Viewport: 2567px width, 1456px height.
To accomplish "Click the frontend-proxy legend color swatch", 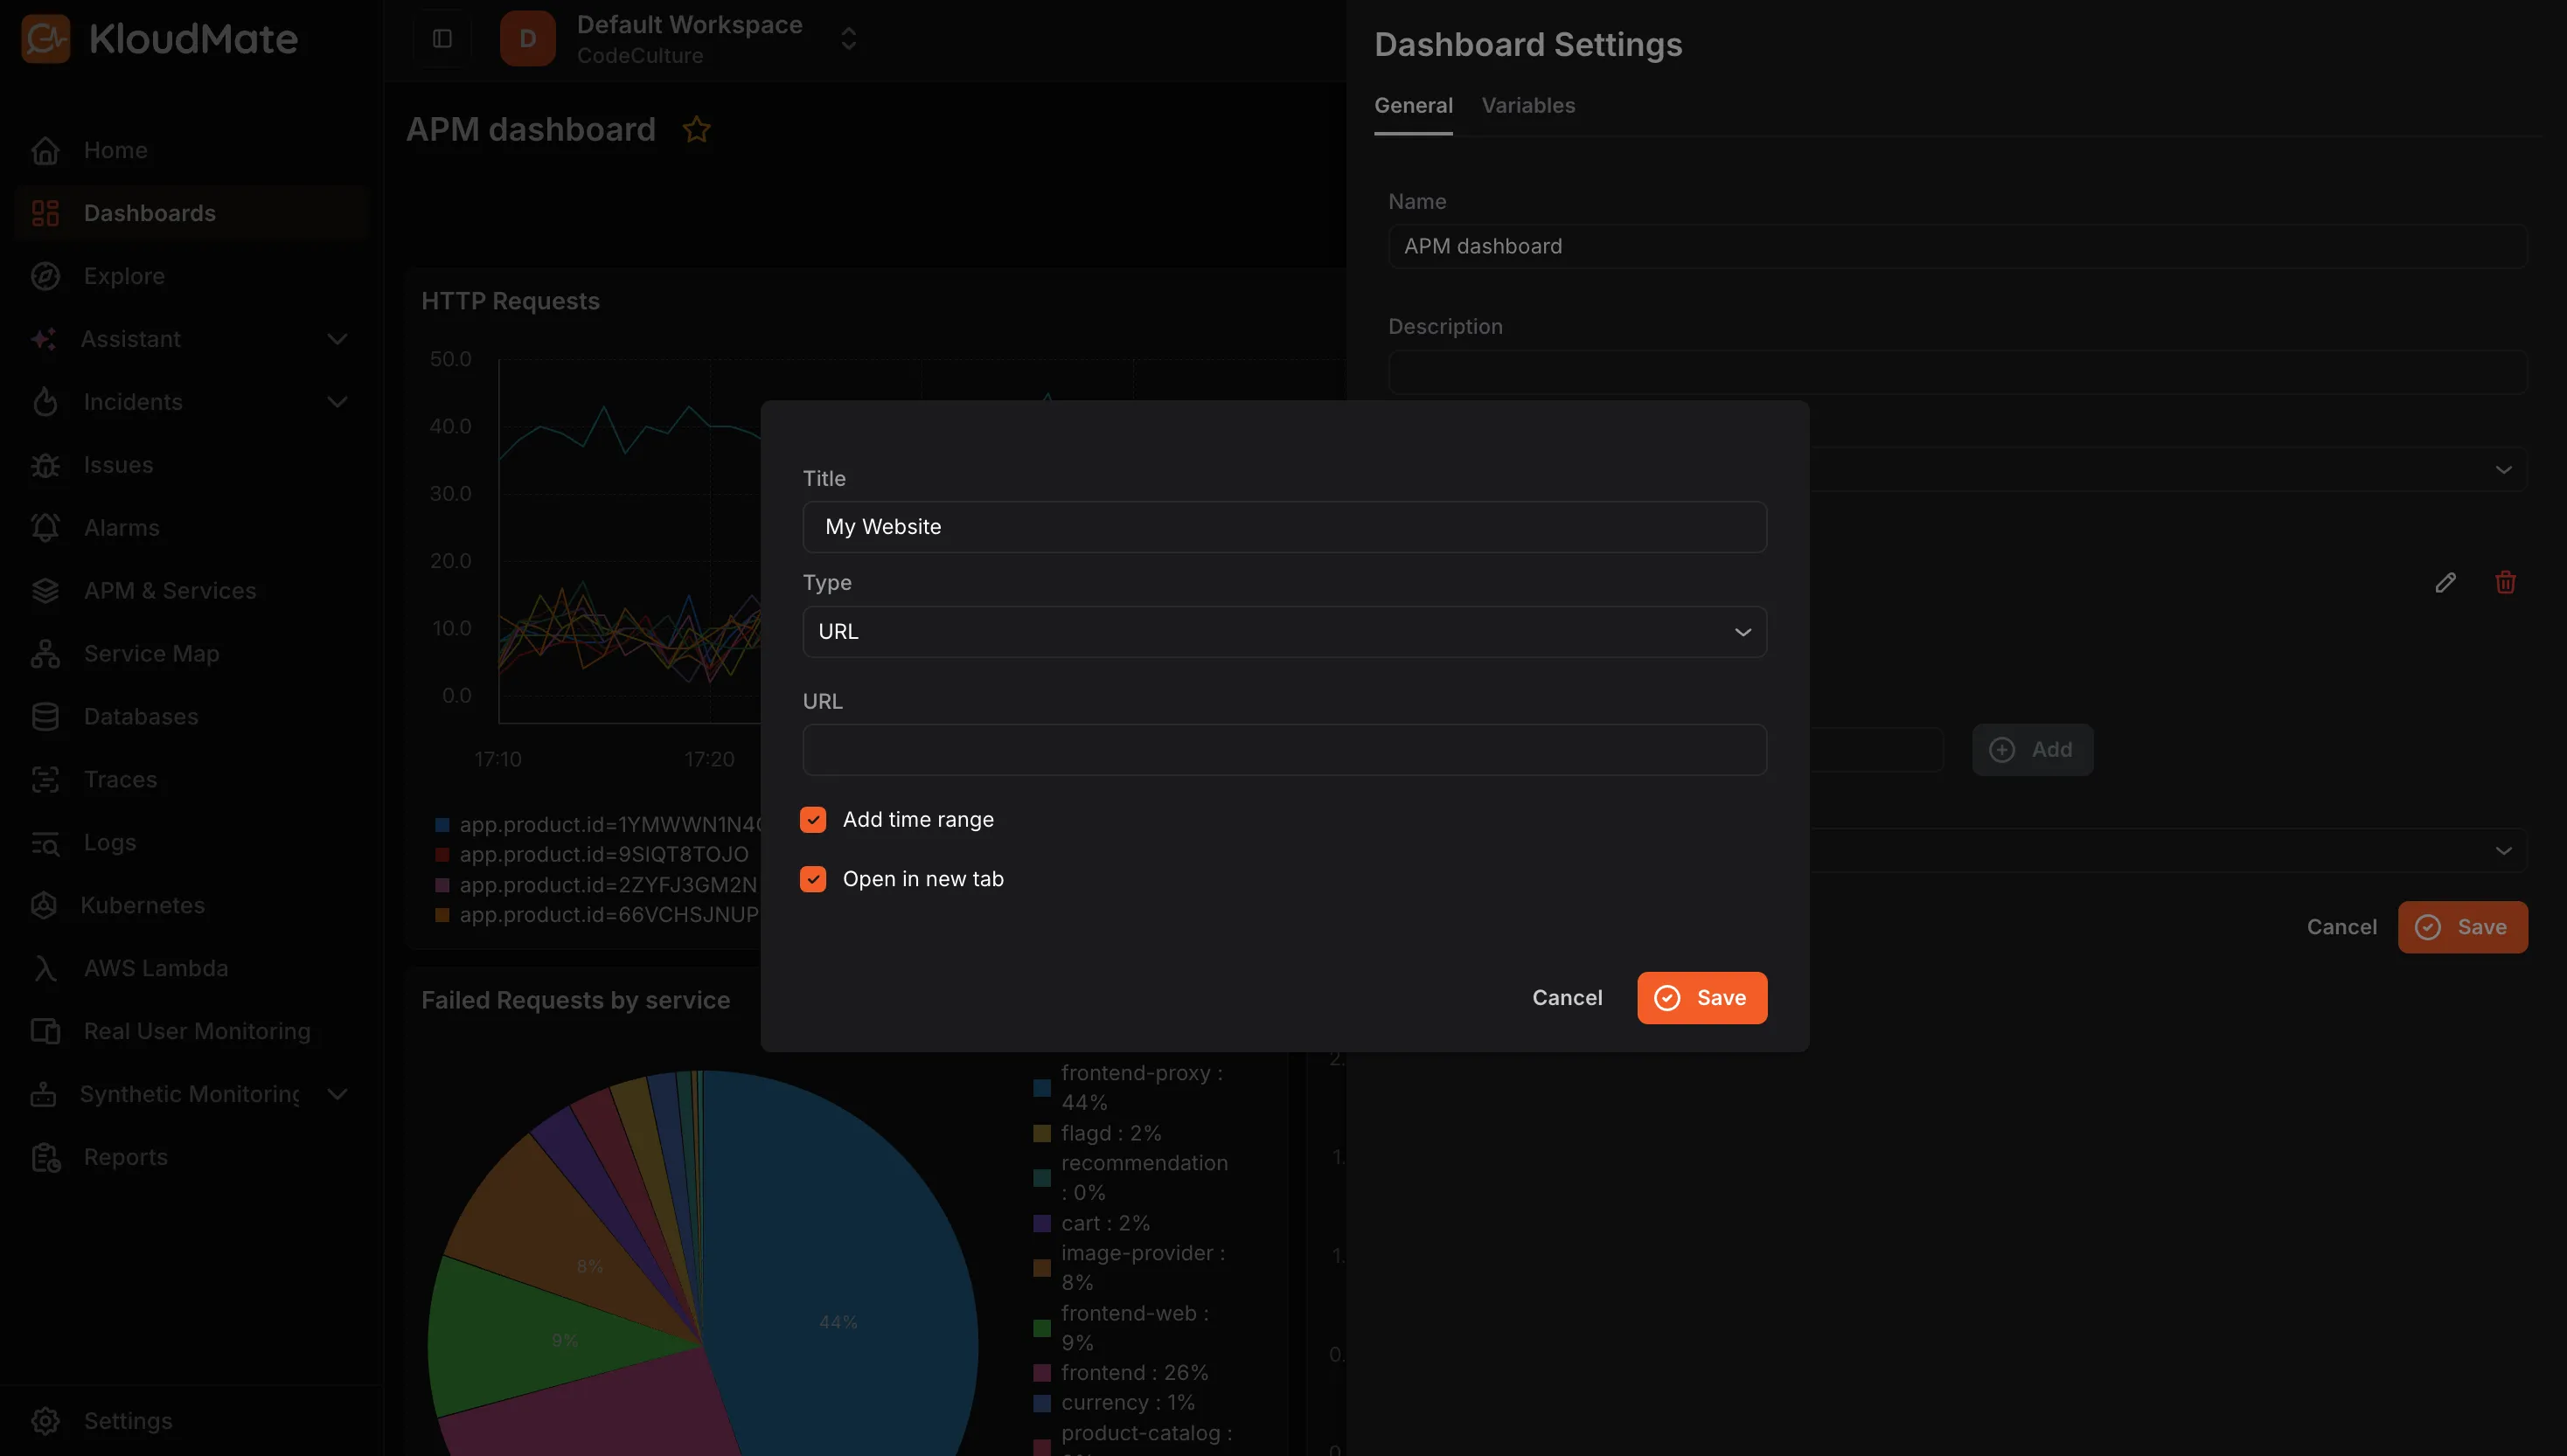I will (x=1041, y=1088).
